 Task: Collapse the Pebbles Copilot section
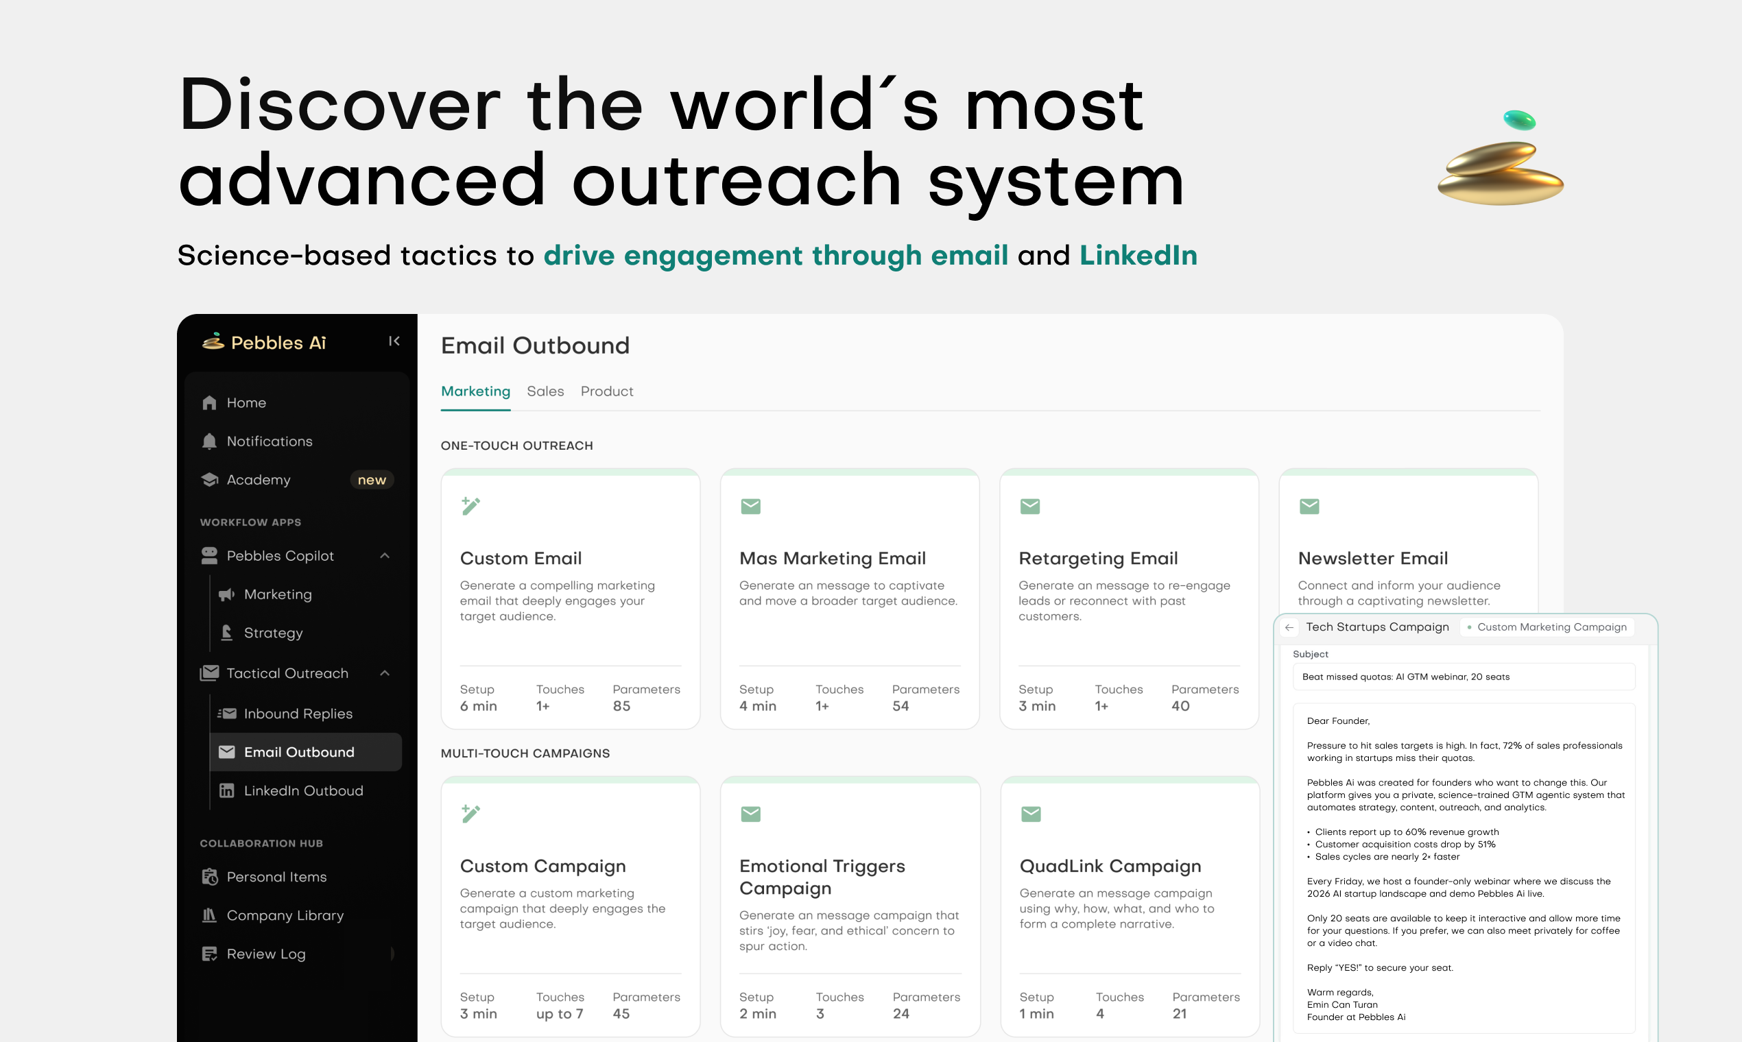pos(385,556)
